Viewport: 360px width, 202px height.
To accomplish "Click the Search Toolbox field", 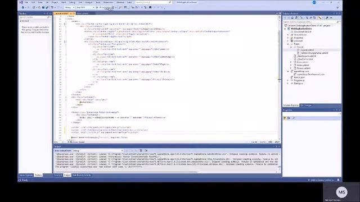I will [35, 17].
